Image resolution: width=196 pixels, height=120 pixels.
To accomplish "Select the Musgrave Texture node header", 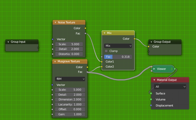I will coord(70,61).
